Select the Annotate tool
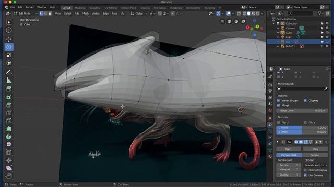 9,72
